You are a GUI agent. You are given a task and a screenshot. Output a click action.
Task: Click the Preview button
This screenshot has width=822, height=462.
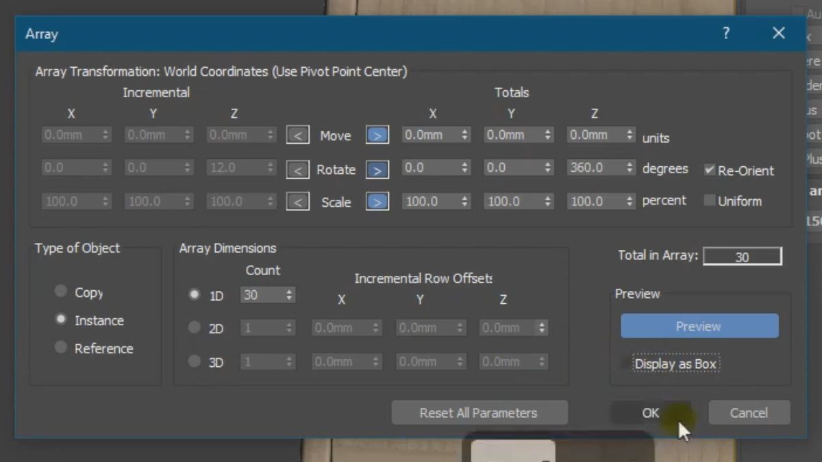(699, 326)
